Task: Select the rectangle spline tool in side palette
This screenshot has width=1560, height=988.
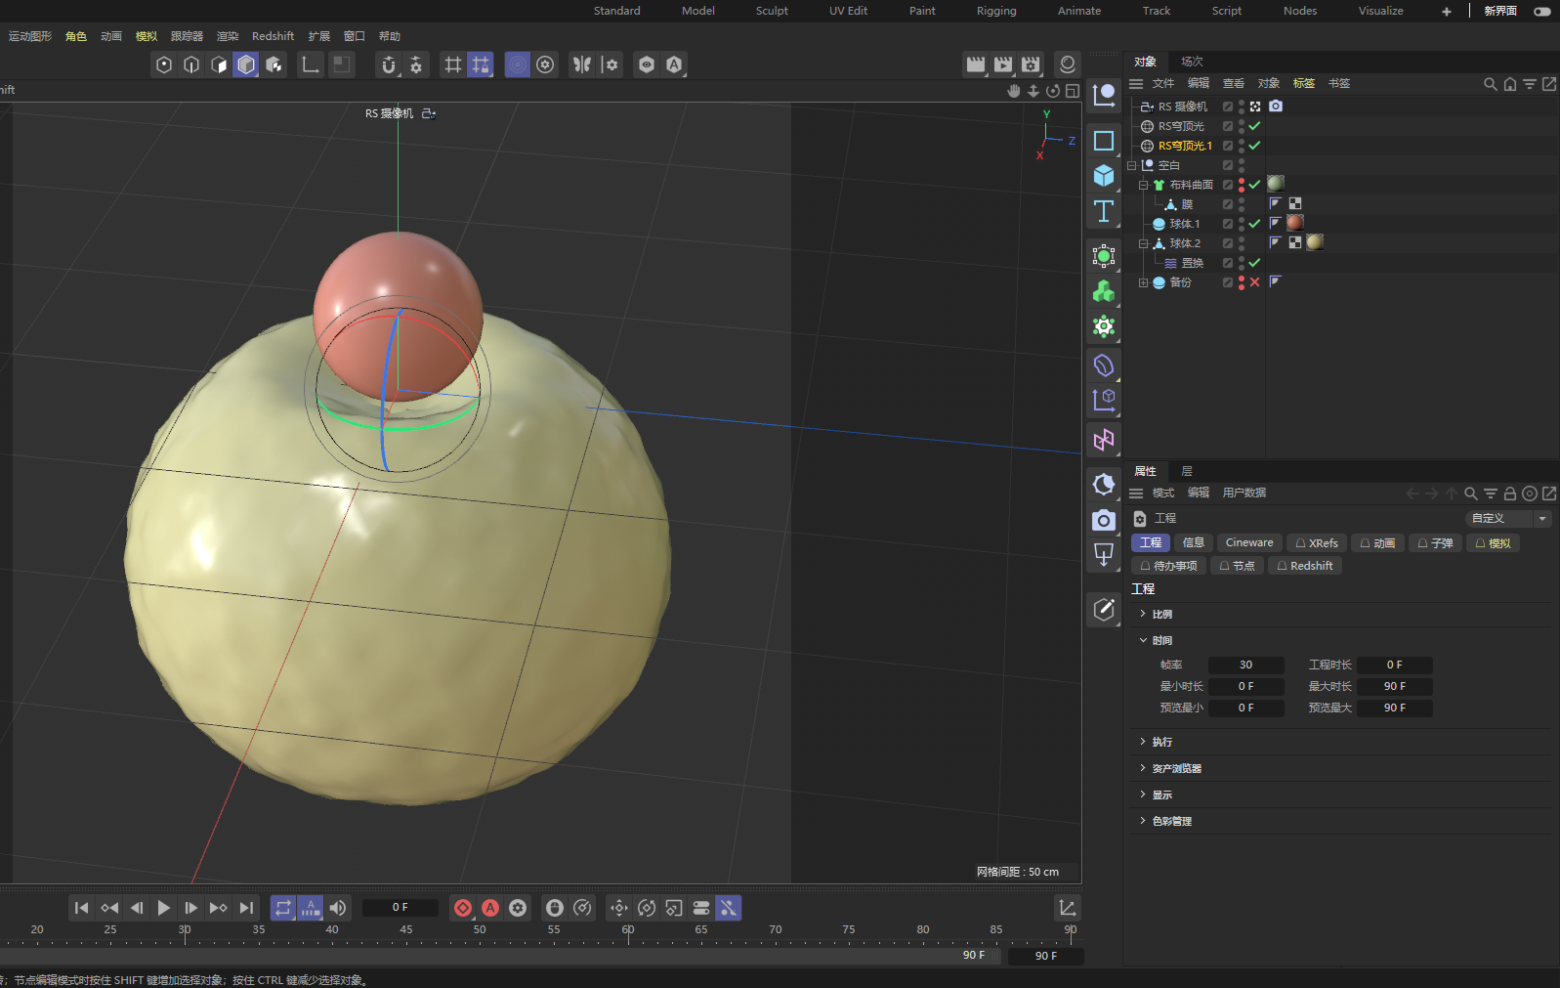Action: 1104,141
